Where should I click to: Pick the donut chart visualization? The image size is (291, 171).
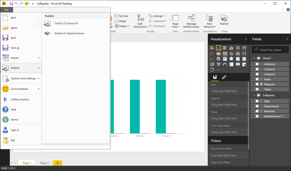[212, 69]
